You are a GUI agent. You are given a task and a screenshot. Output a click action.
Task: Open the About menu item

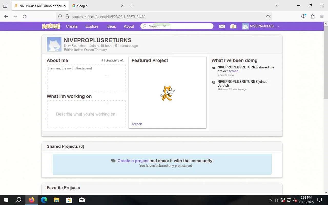point(129,26)
